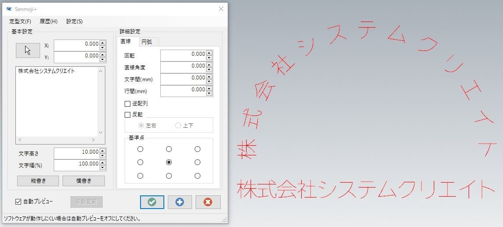Select the middle-left 基準点 radio
Image resolution: width=503 pixels, height=227 pixels.
pos(140,162)
